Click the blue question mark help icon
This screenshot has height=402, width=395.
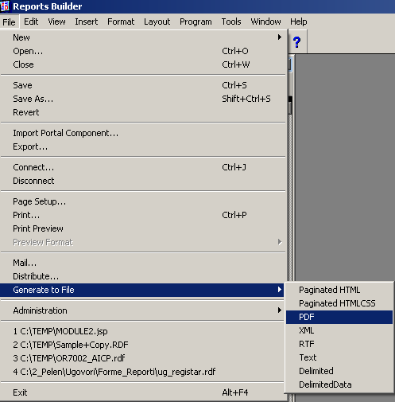(297, 42)
